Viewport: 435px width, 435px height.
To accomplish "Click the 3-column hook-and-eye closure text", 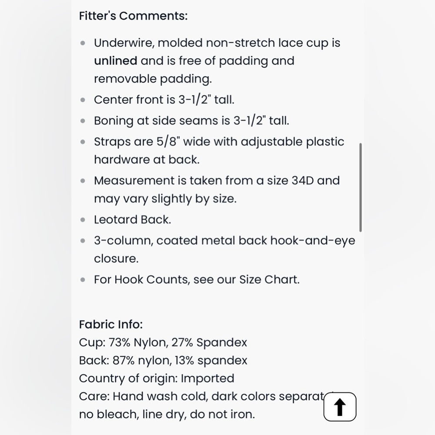I will coord(224,249).
